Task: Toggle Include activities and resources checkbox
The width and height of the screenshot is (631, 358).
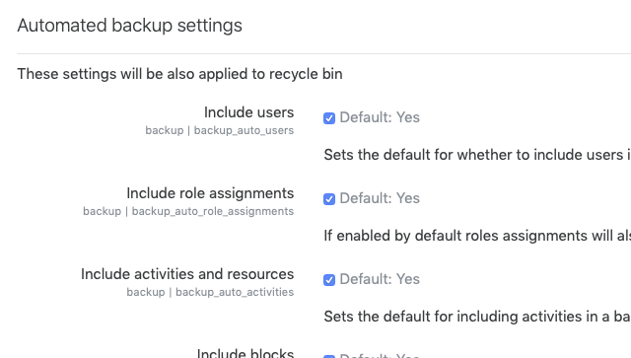Action: [x=329, y=280]
